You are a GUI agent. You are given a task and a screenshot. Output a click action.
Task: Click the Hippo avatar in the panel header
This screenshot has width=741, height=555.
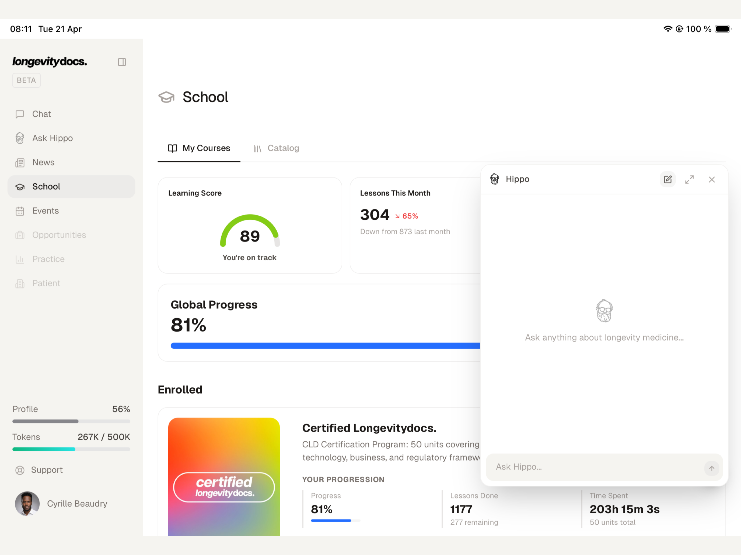click(x=494, y=179)
